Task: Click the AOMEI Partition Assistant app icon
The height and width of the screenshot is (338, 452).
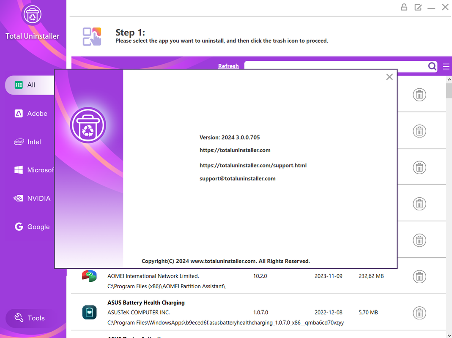Action: click(89, 276)
